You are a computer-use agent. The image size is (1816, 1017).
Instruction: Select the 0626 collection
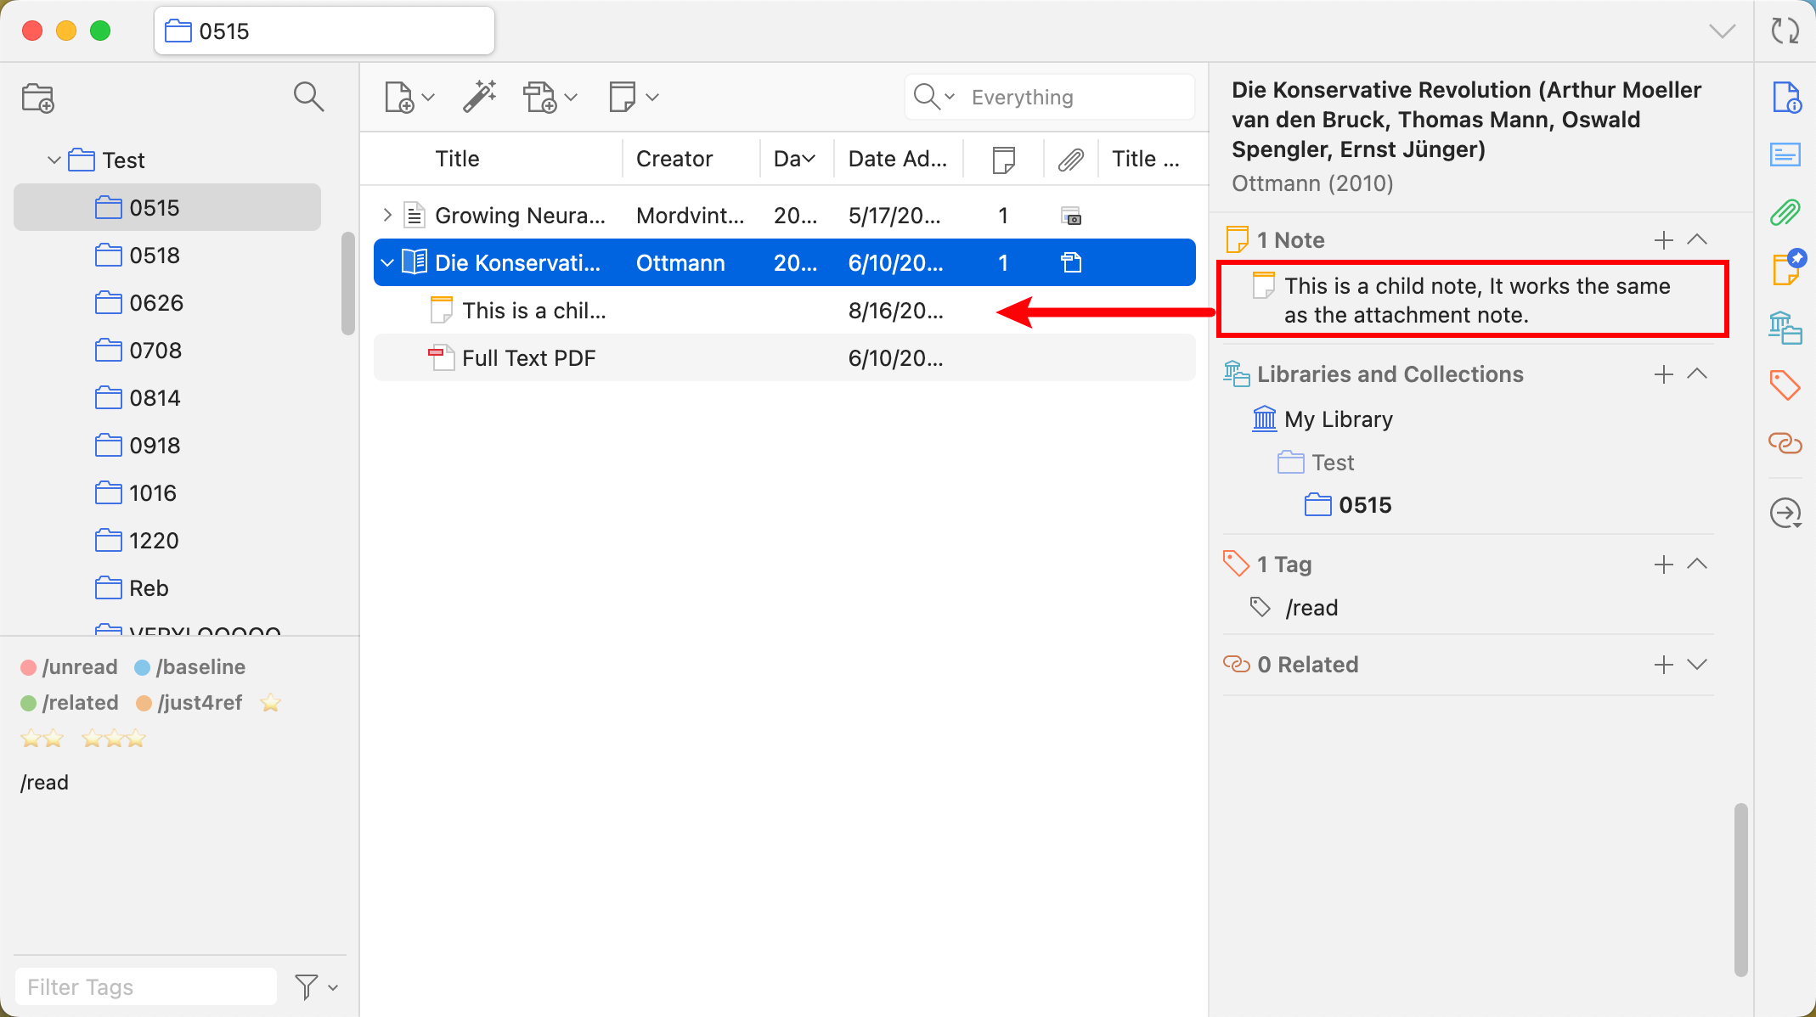156,303
